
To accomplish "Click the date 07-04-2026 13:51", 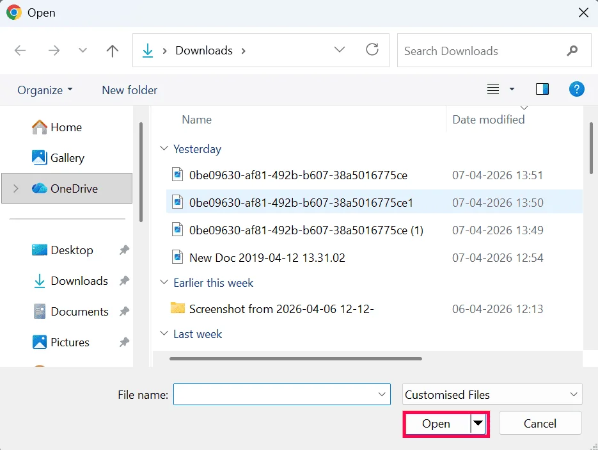I will (x=498, y=175).
